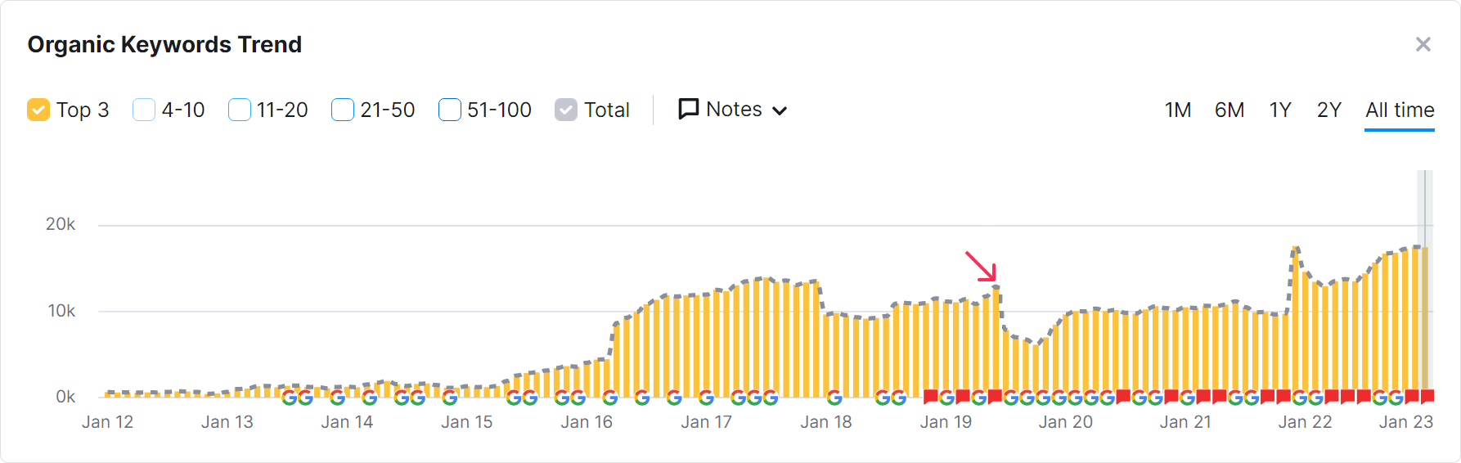The height and width of the screenshot is (463, 1461).
Task: Tick the 21-50 positions checkbox
Action: coord(343,110)
